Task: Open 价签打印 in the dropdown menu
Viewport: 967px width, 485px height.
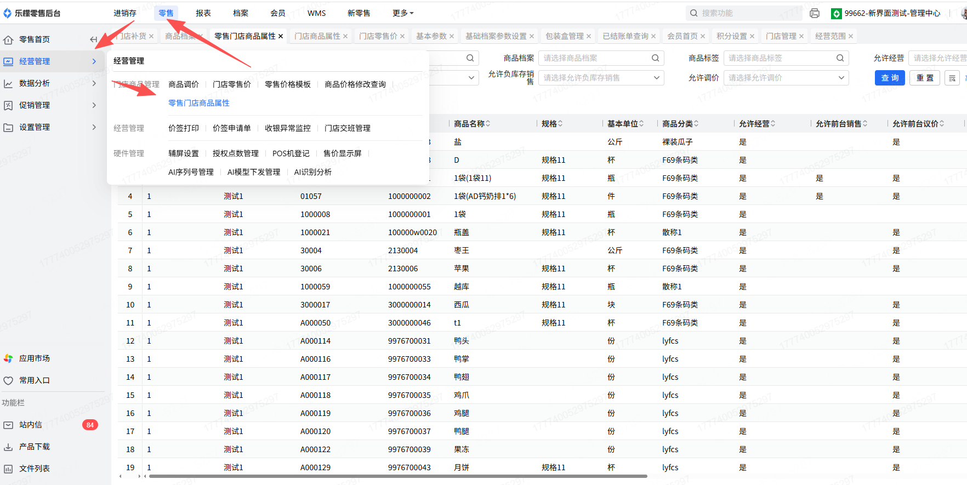Action: 184,128
